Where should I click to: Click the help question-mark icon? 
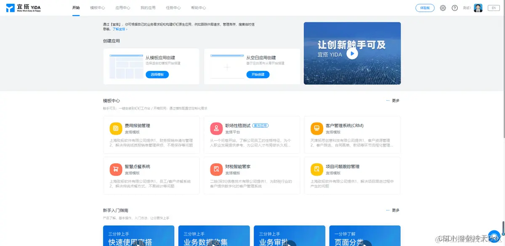coord(455,8)
